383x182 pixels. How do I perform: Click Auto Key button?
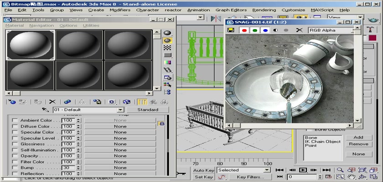tap(203, 170)
